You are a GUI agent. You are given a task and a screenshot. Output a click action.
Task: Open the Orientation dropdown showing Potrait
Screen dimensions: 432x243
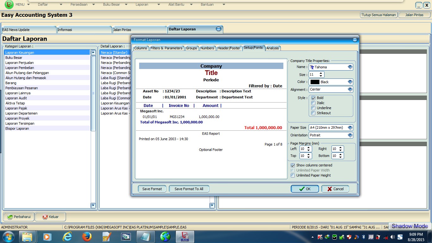click(331, 135)
